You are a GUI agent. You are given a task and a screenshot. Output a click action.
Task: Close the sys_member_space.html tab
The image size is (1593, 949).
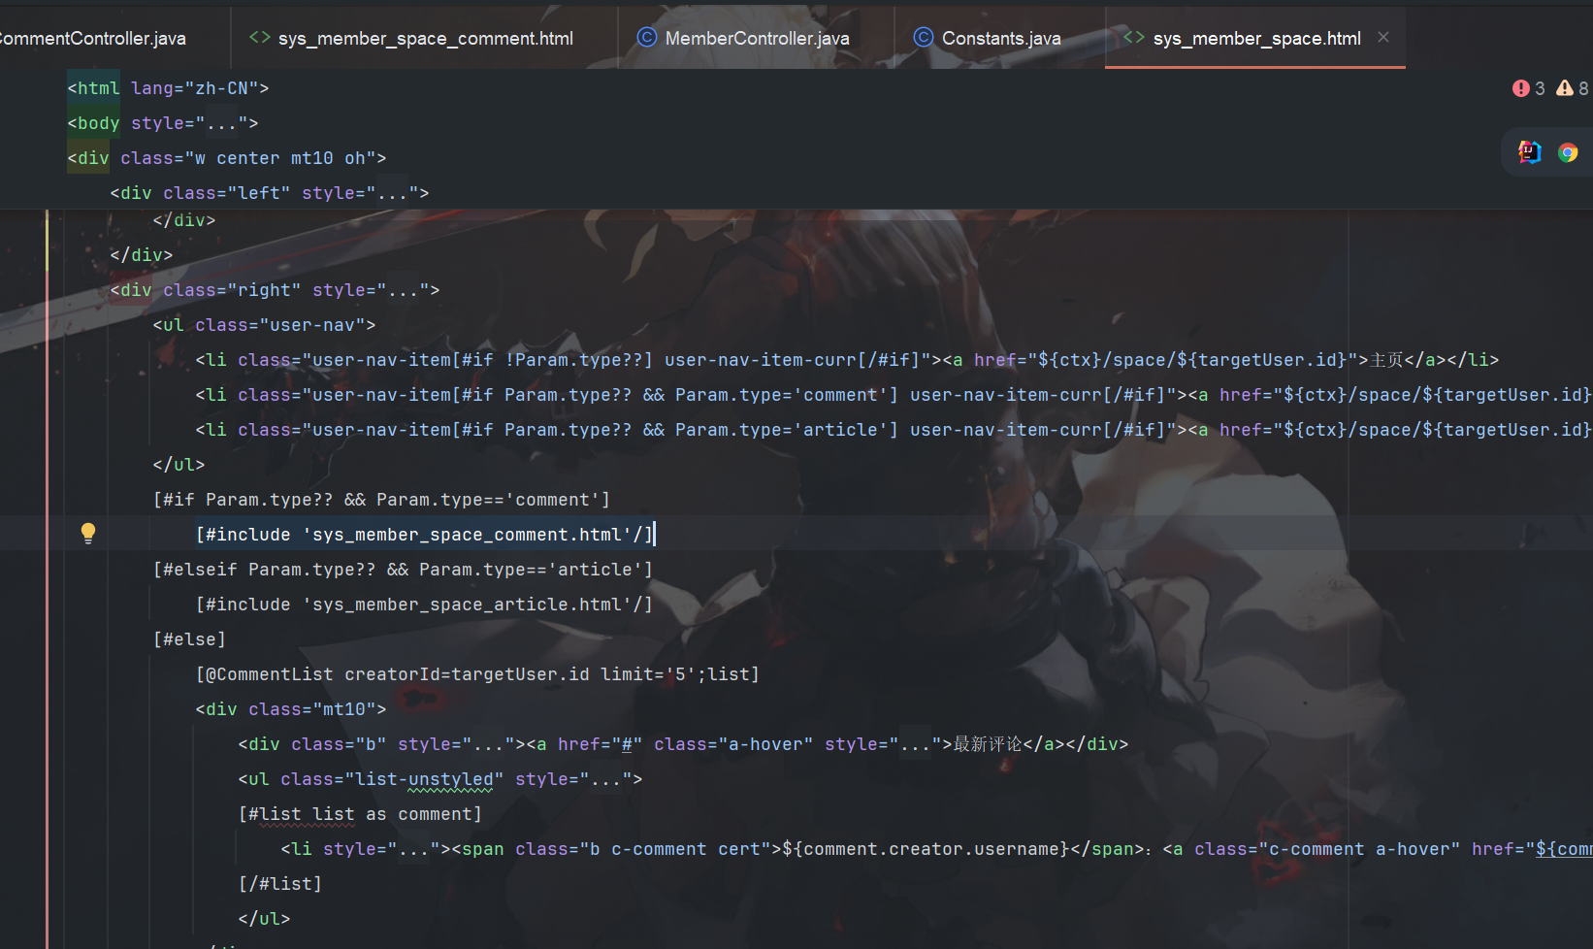(1383, 37)
